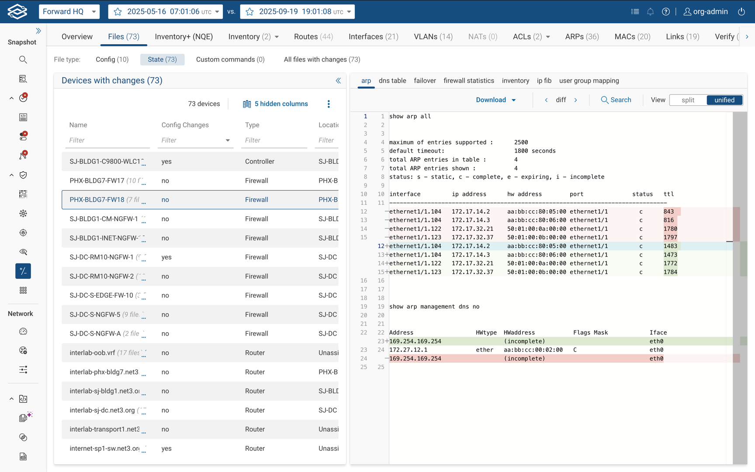Select the Config (10) file type
The width and height of the screenshot is (755, 472).
(112, 59)
